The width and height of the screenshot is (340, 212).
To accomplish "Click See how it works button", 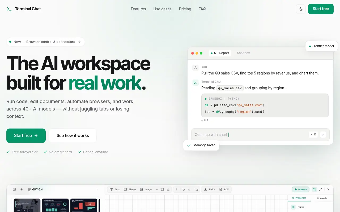I will coord(73,136).
